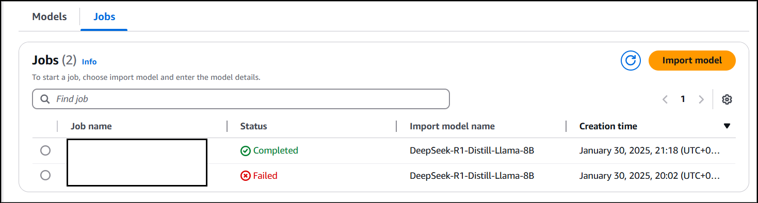Viewport: 758px width, 203px height.
Task: Go to previous page arrow
Action: [x=665, y=99]
